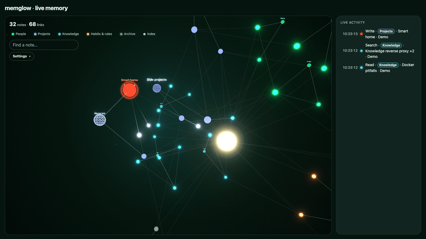This screenshot has width=426, height=239.
Task: Click the 68 links counter
Action: point(37,24)
